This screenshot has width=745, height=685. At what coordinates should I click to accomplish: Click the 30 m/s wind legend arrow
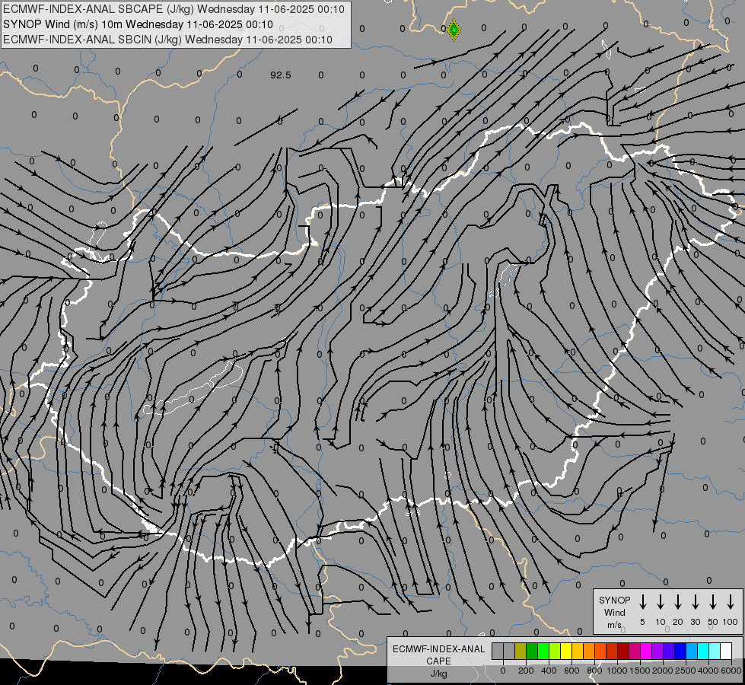(x=695, y=601)
